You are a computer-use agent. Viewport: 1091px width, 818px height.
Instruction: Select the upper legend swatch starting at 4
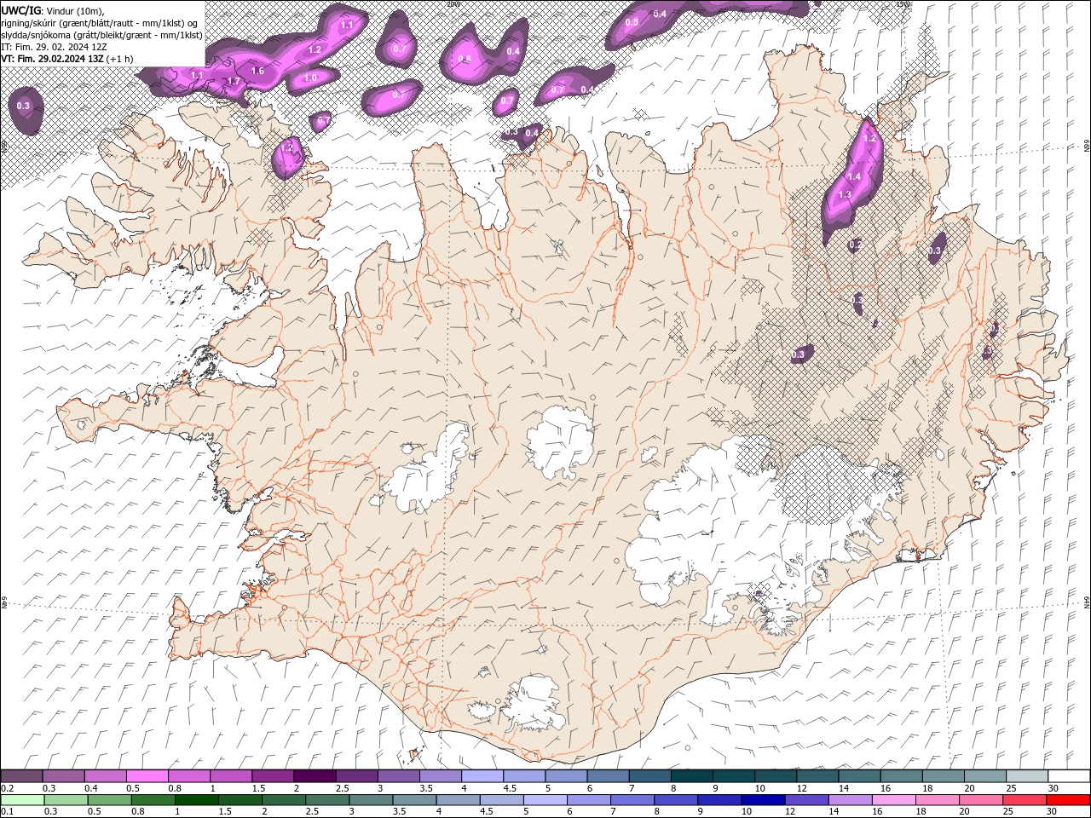[482, 776]
